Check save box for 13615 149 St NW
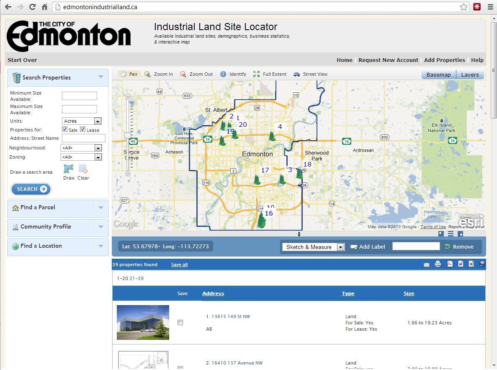This screenshot has width=497, height=370. click(180, 322)
